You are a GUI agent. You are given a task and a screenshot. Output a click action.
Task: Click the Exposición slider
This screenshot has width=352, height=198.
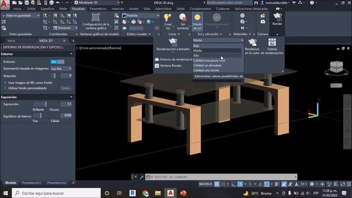(x=46, y=104)
